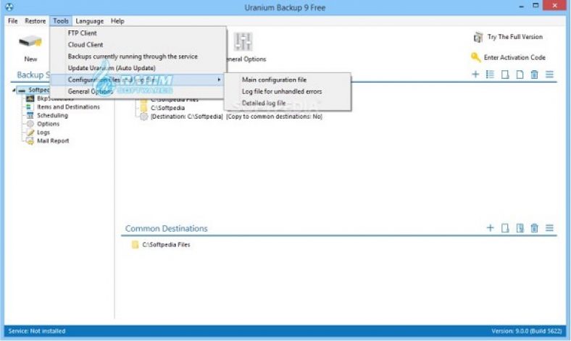Select C:\Softpedia Files under Common Destinations

click(x=166, y=245)
